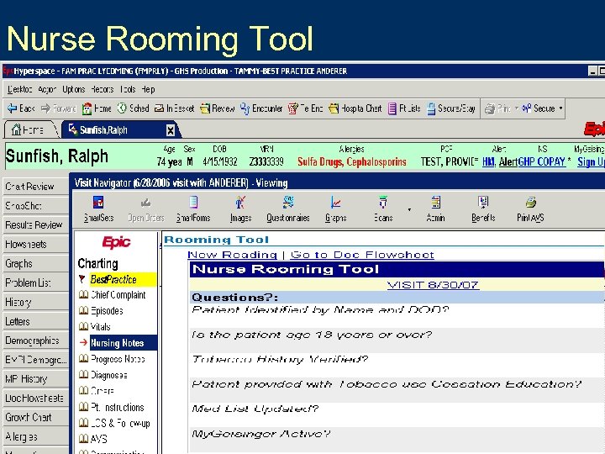Open the Graphs chart icon in navigator toolbar

[335, 202]
